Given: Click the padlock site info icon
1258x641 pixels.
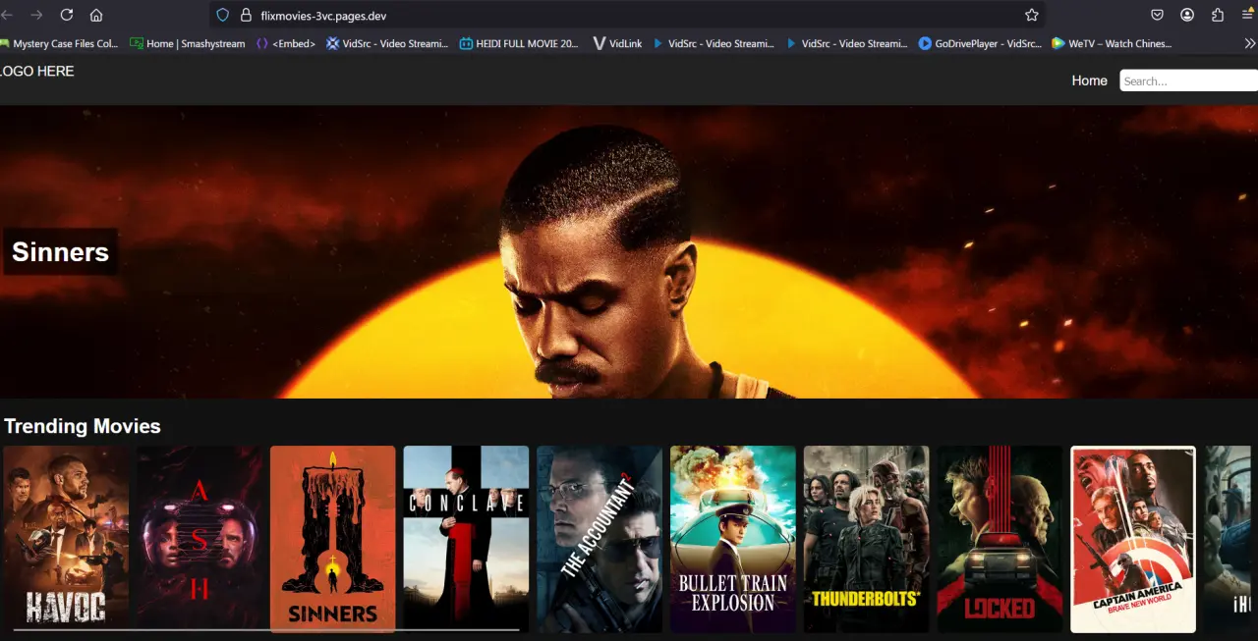Looking at the screenshot, I should coord(246,15).
